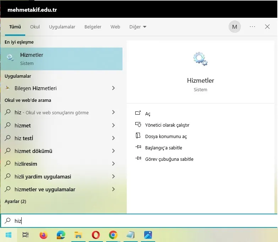Switch to the Uygulamalar tab
Screen dimensions: 278x242
click(x=62, y=27)
